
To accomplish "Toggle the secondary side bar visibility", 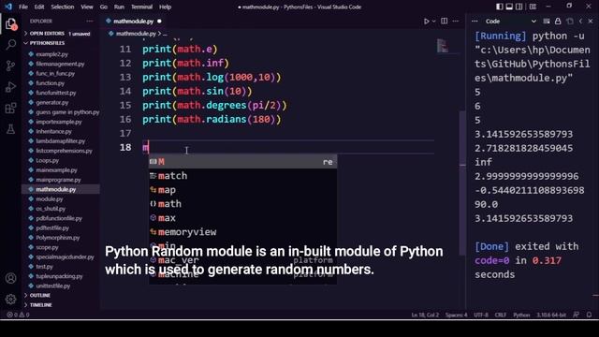I will 519,7.
